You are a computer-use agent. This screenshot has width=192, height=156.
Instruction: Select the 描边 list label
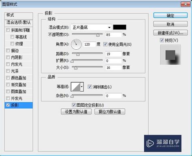click(x=15, y=51)
